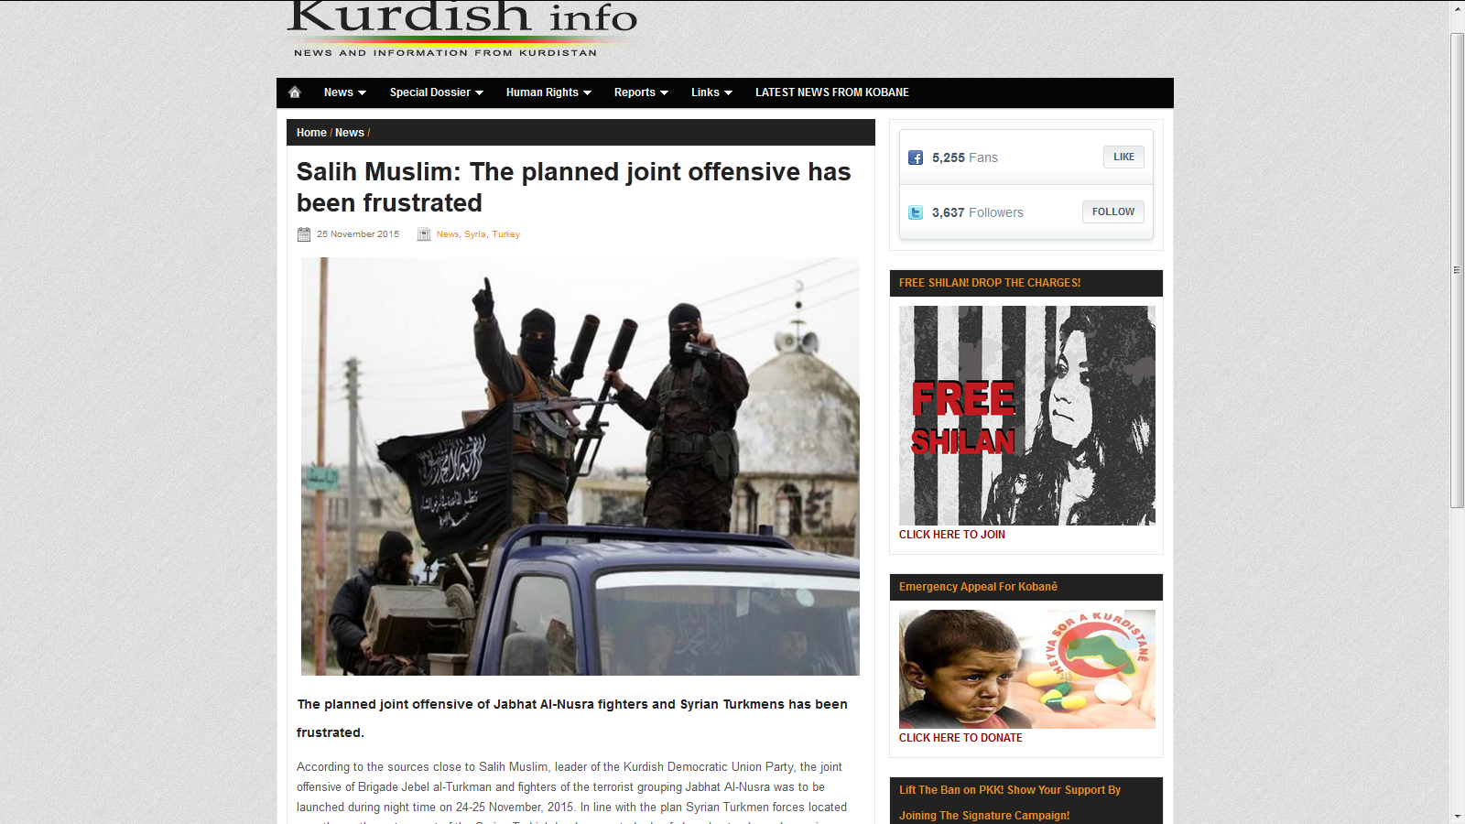
Task: Click the home icon in navigation bar
Action: (295, 92)
